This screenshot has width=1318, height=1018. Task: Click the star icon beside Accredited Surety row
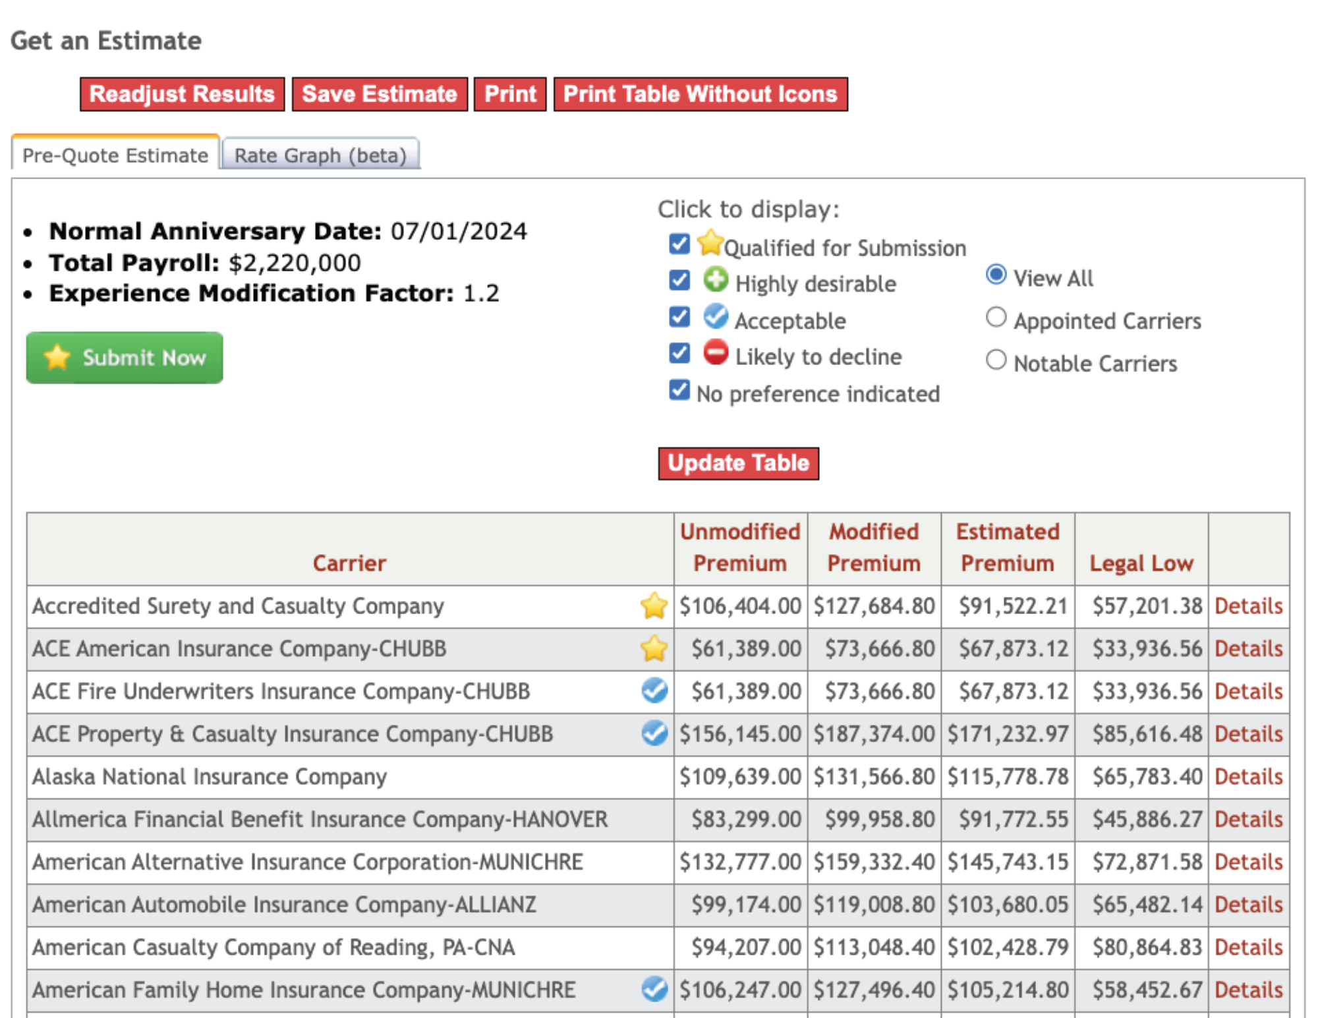tap(653, 606)
